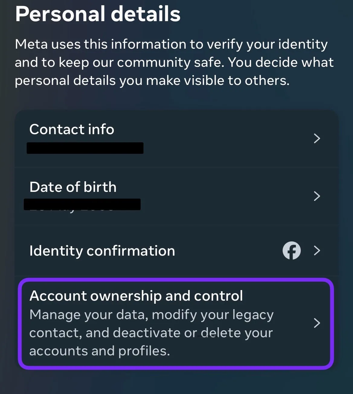
Task: Tap the word "Meta" in the intro
Action: point(31,44)
